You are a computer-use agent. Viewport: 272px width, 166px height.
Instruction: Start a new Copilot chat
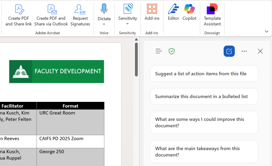point(229,51)
